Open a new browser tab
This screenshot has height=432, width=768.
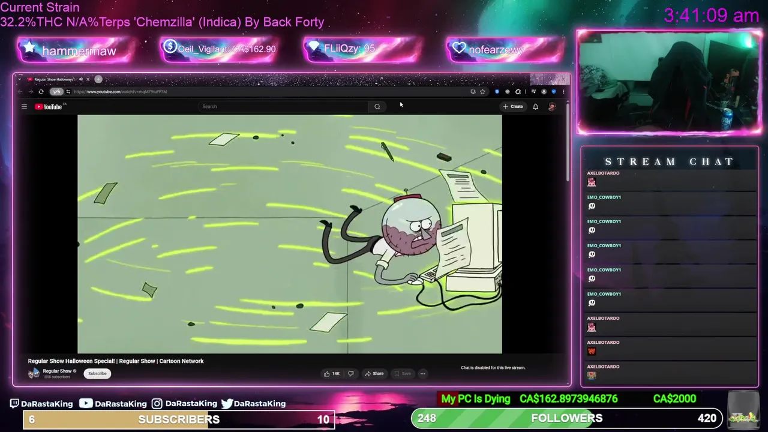click(x=98, y=79)
